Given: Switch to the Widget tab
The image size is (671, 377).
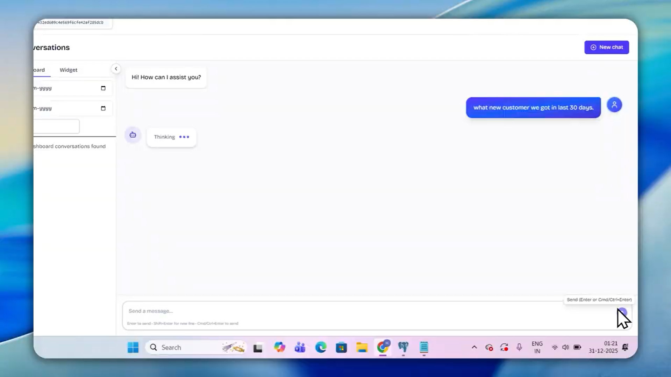Looking at the screenshot, I should (x=68, y=70).
